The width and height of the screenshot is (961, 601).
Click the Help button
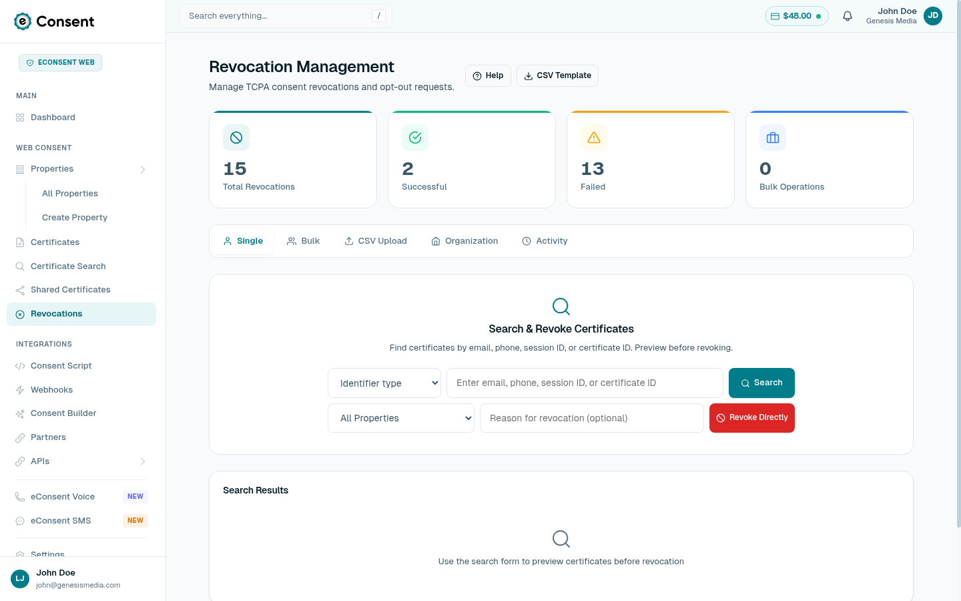[x=488, y=75]
